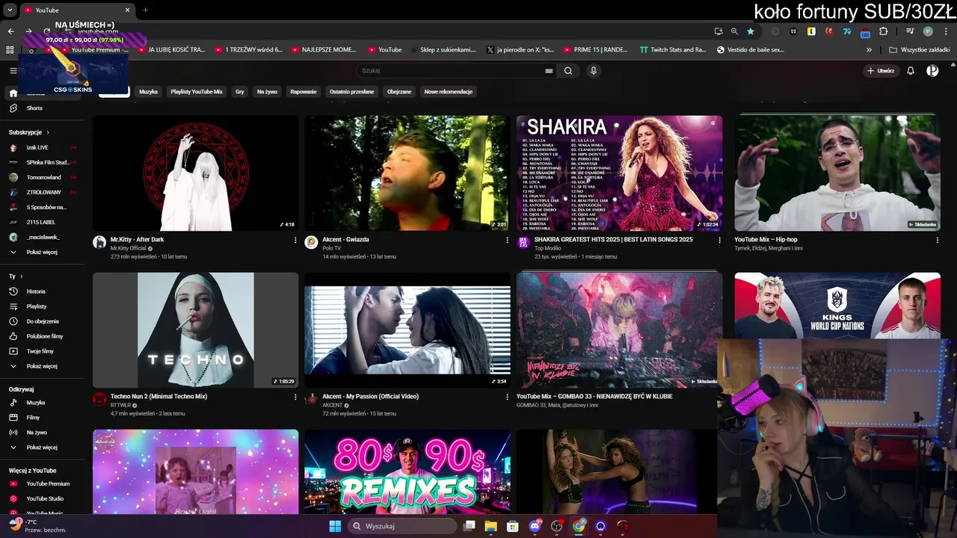Open the browser zoom magnifier icon
Image resolution: width=957 pixels, height=538 pixels.
pyautogui.click(x=734, y=31)
